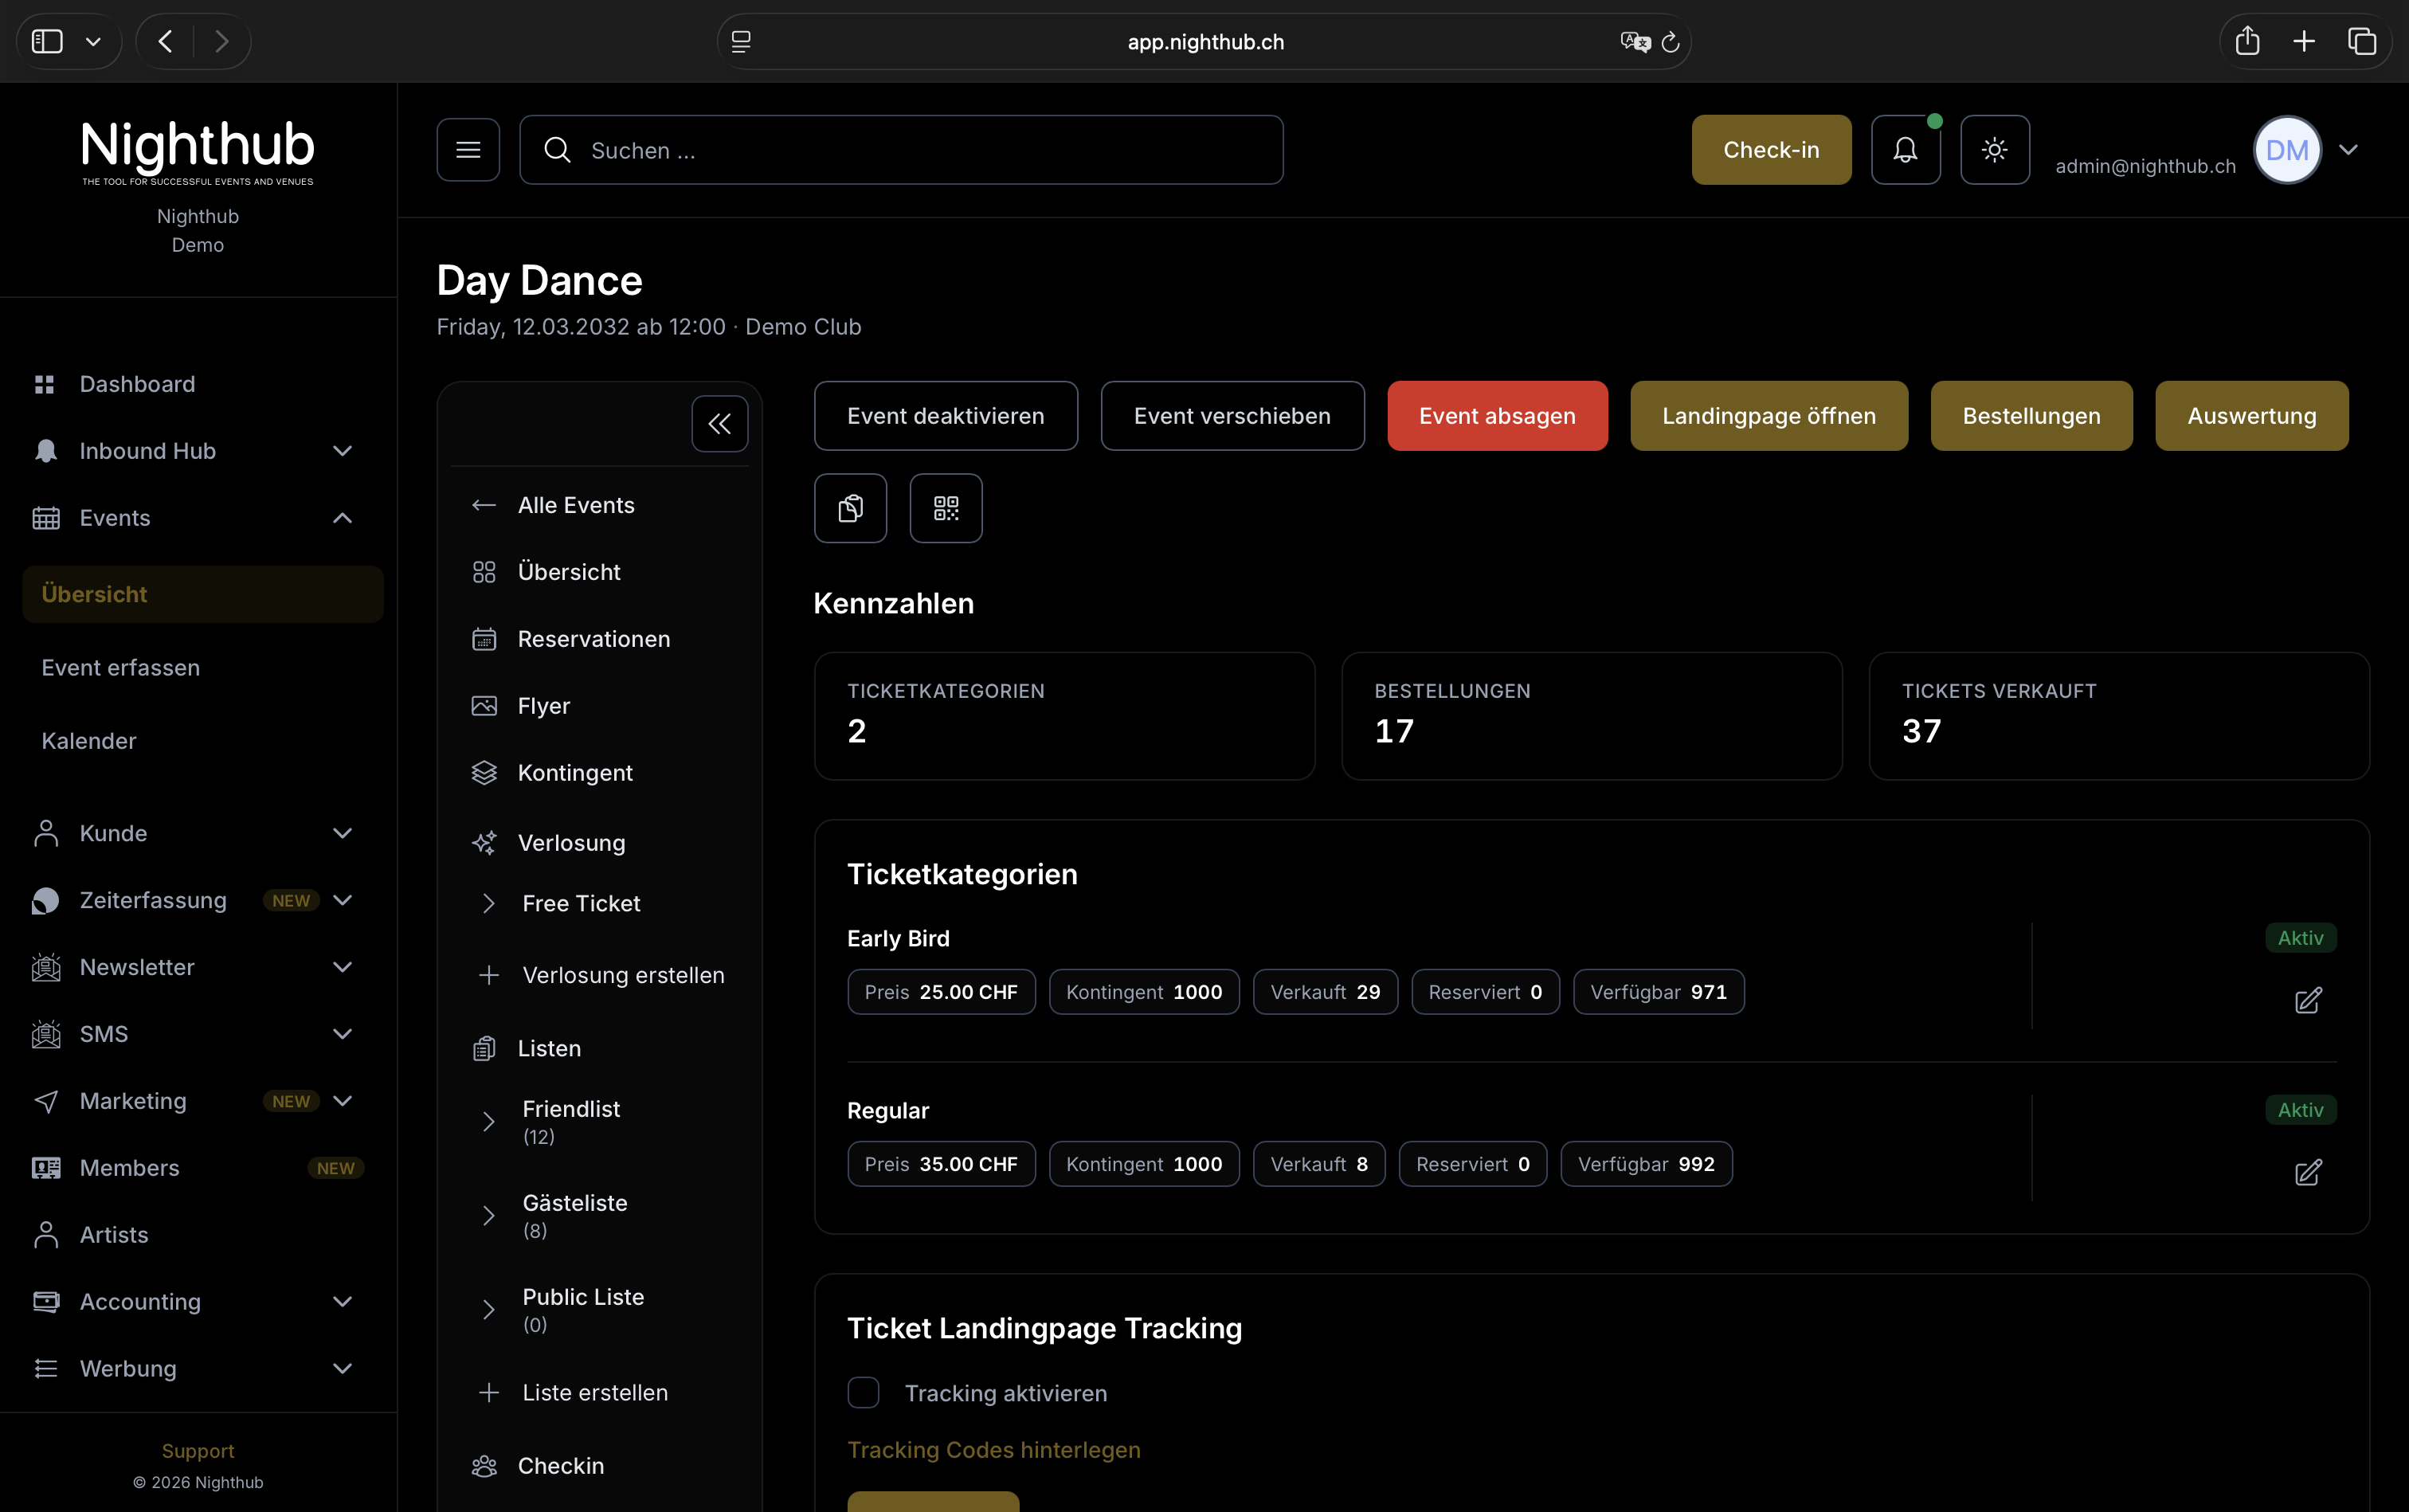This screenshot has height=1512, width=2409.
Task: Click the Support link in footer
Action: [198, 1451]
